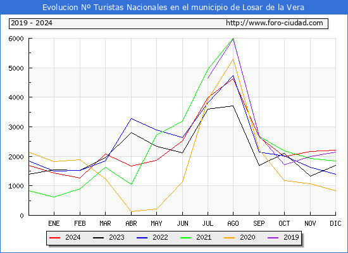Click the red 2024 line endpoint at DIC
Image resolution: width=348 pixels, height=253 pixels.
(x=335, y=151)
